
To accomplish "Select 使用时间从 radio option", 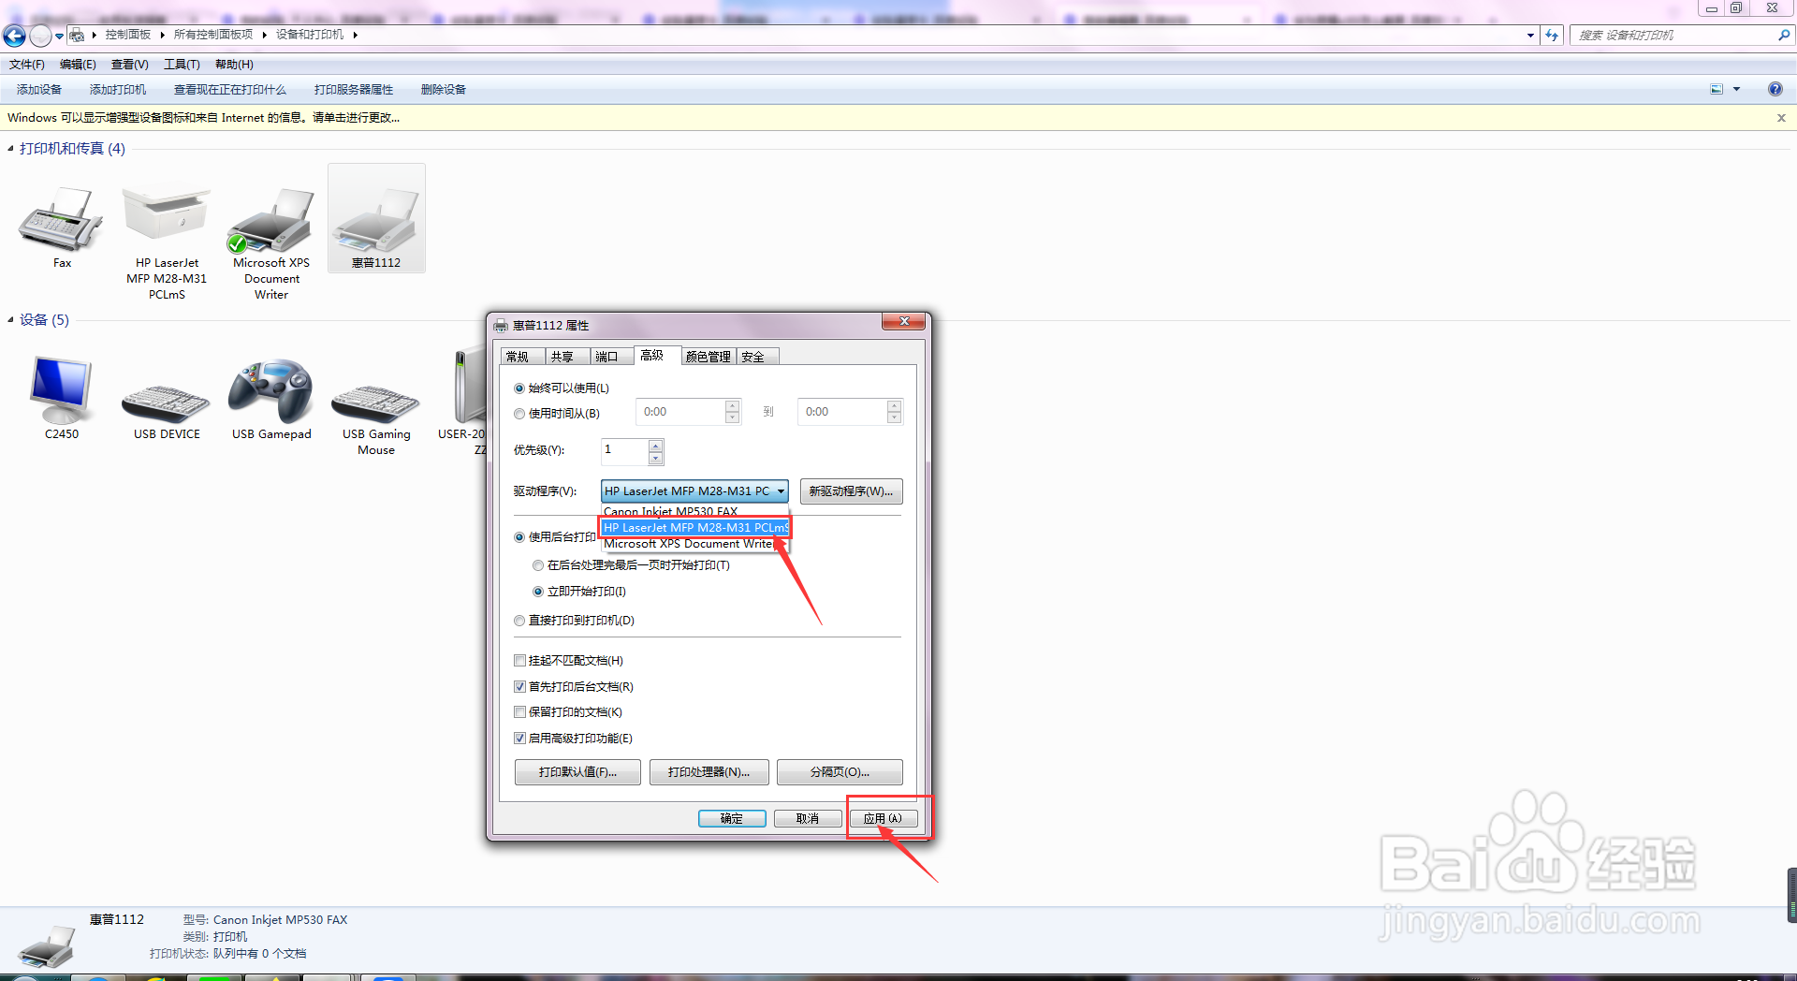I will 519,414.
